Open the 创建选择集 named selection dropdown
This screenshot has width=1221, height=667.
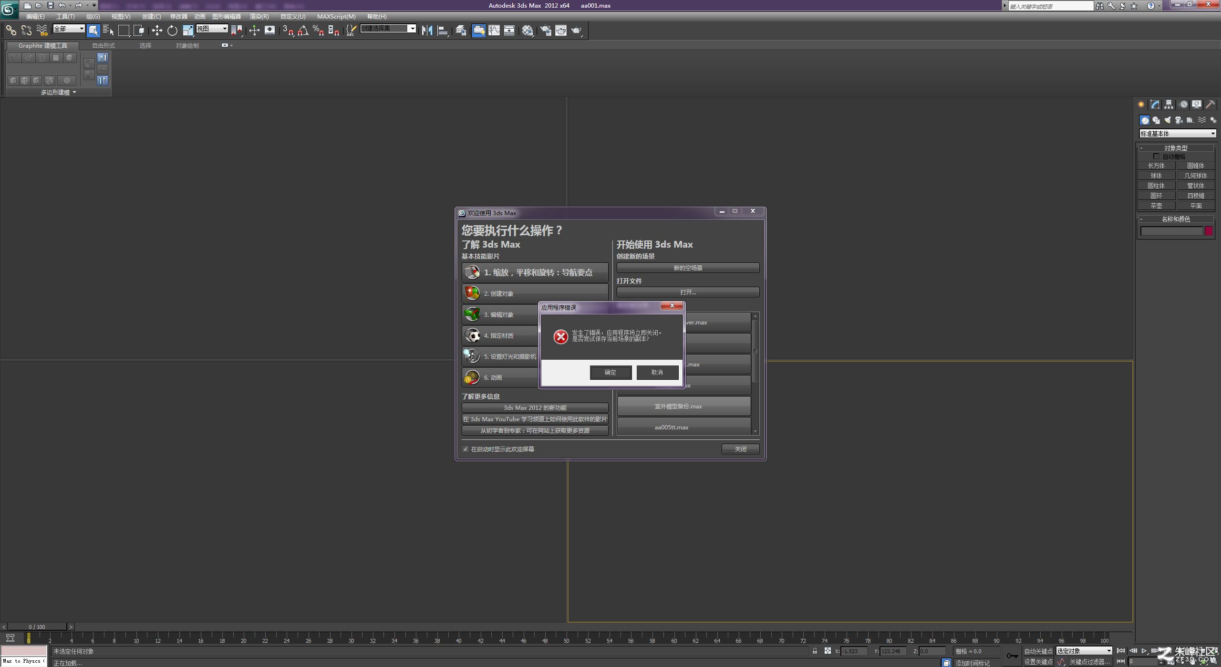(388, 29)
